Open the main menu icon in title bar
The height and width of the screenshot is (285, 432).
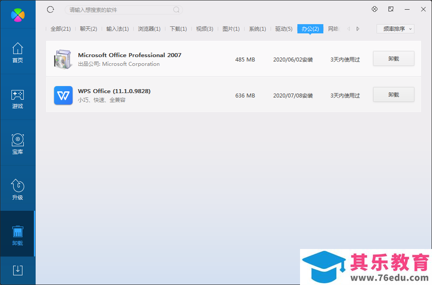(391, 9)
